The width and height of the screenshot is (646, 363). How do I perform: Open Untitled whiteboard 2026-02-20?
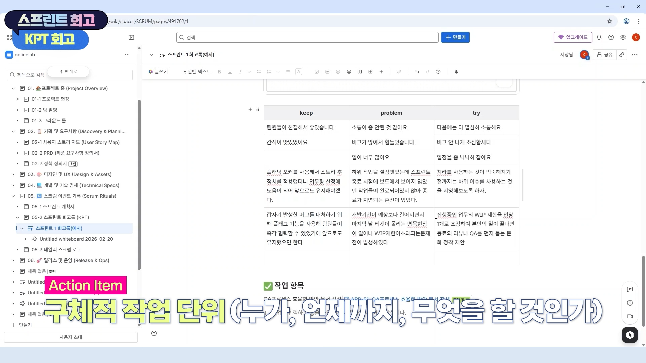click(76, 239)
